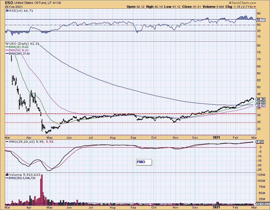The image size is (270, 210).
Task: Click the tall April volume spike bar
Action: [41, 190]
